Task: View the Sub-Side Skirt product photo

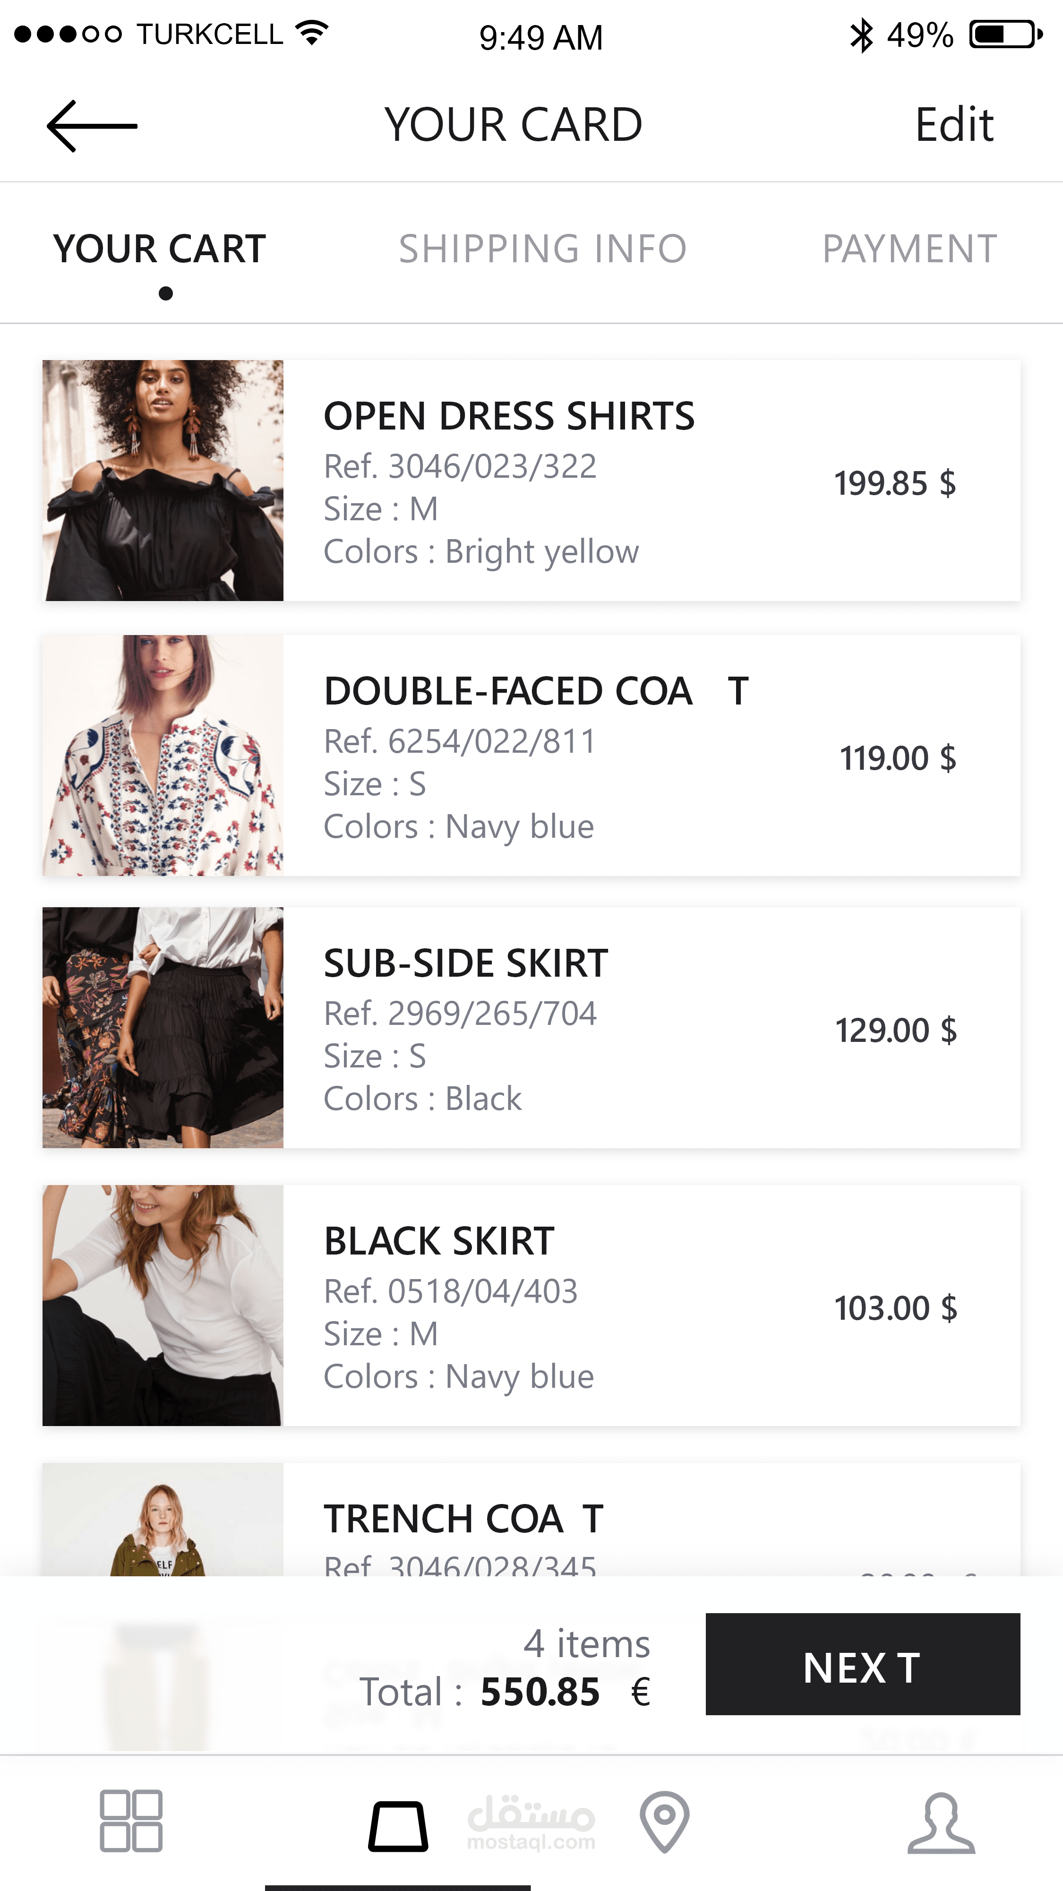Action: pyautogui.click(x=163, y=1028)
